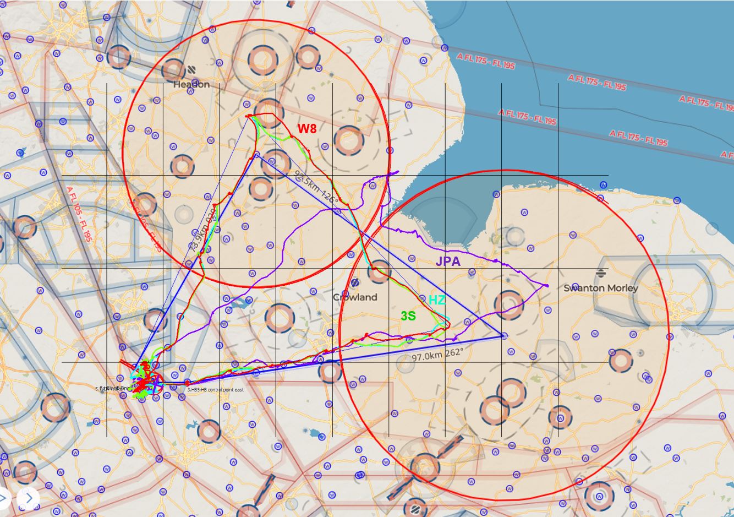The width and height of the screenshot is (734, 517).
Task: Click the northern turnpoint of the blue task
Action: (256, 156)
